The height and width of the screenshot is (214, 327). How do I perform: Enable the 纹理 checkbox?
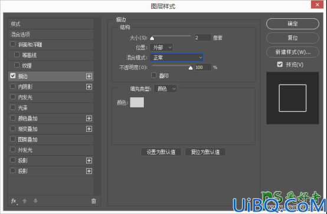pos(17,65)
